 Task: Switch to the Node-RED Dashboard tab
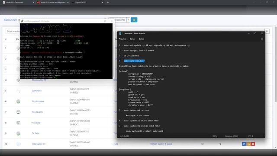(18, 3)
